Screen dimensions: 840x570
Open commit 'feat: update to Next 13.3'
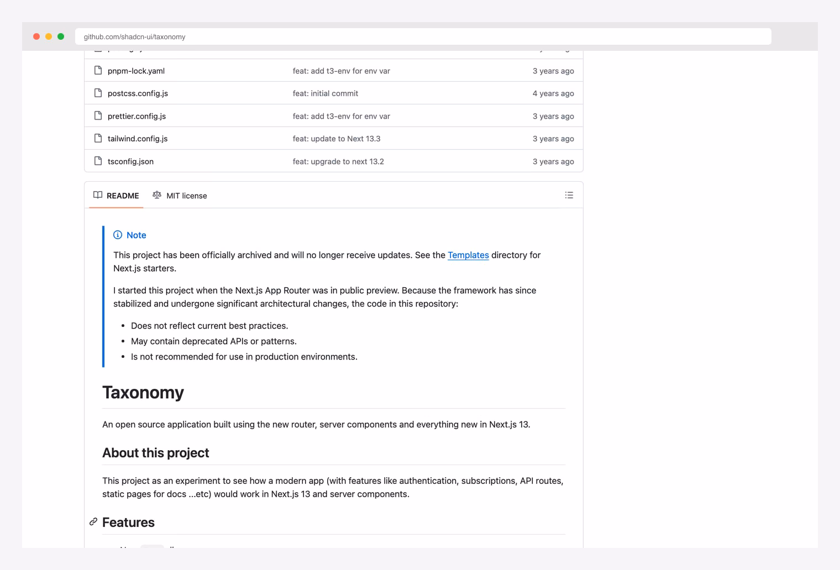pos(337,139)
